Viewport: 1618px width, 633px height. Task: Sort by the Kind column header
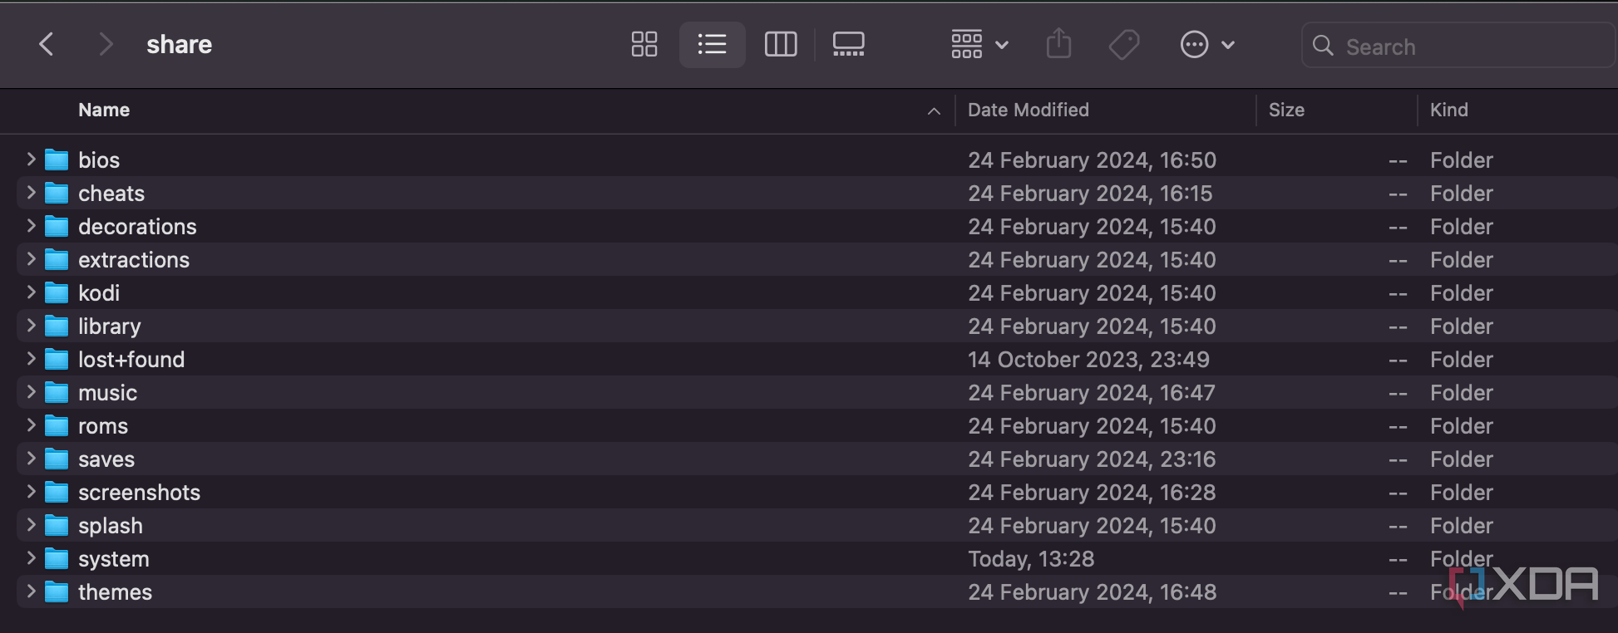(1449, 110)
